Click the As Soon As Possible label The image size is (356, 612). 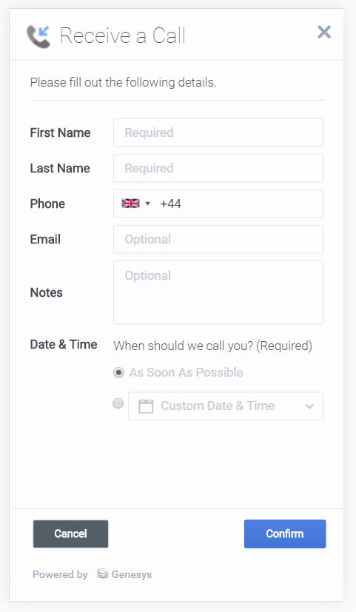(x=187, y=372)
